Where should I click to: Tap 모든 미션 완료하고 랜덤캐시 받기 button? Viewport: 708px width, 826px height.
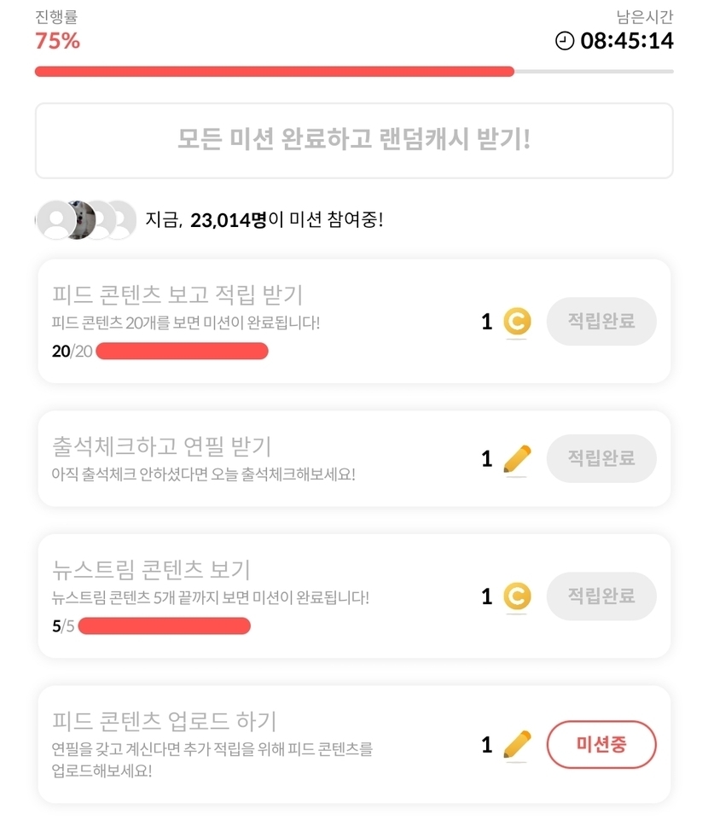[x=354, y=140]
